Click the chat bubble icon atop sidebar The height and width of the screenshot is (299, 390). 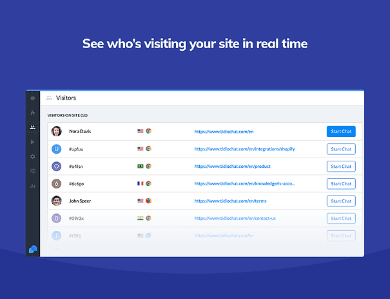click(32, 98)
